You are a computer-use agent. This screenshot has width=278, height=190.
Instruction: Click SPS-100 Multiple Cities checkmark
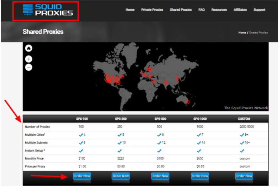click(81, 135)
